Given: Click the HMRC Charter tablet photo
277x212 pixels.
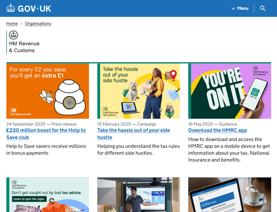Looking at the screenshot, I should (229, 194).
